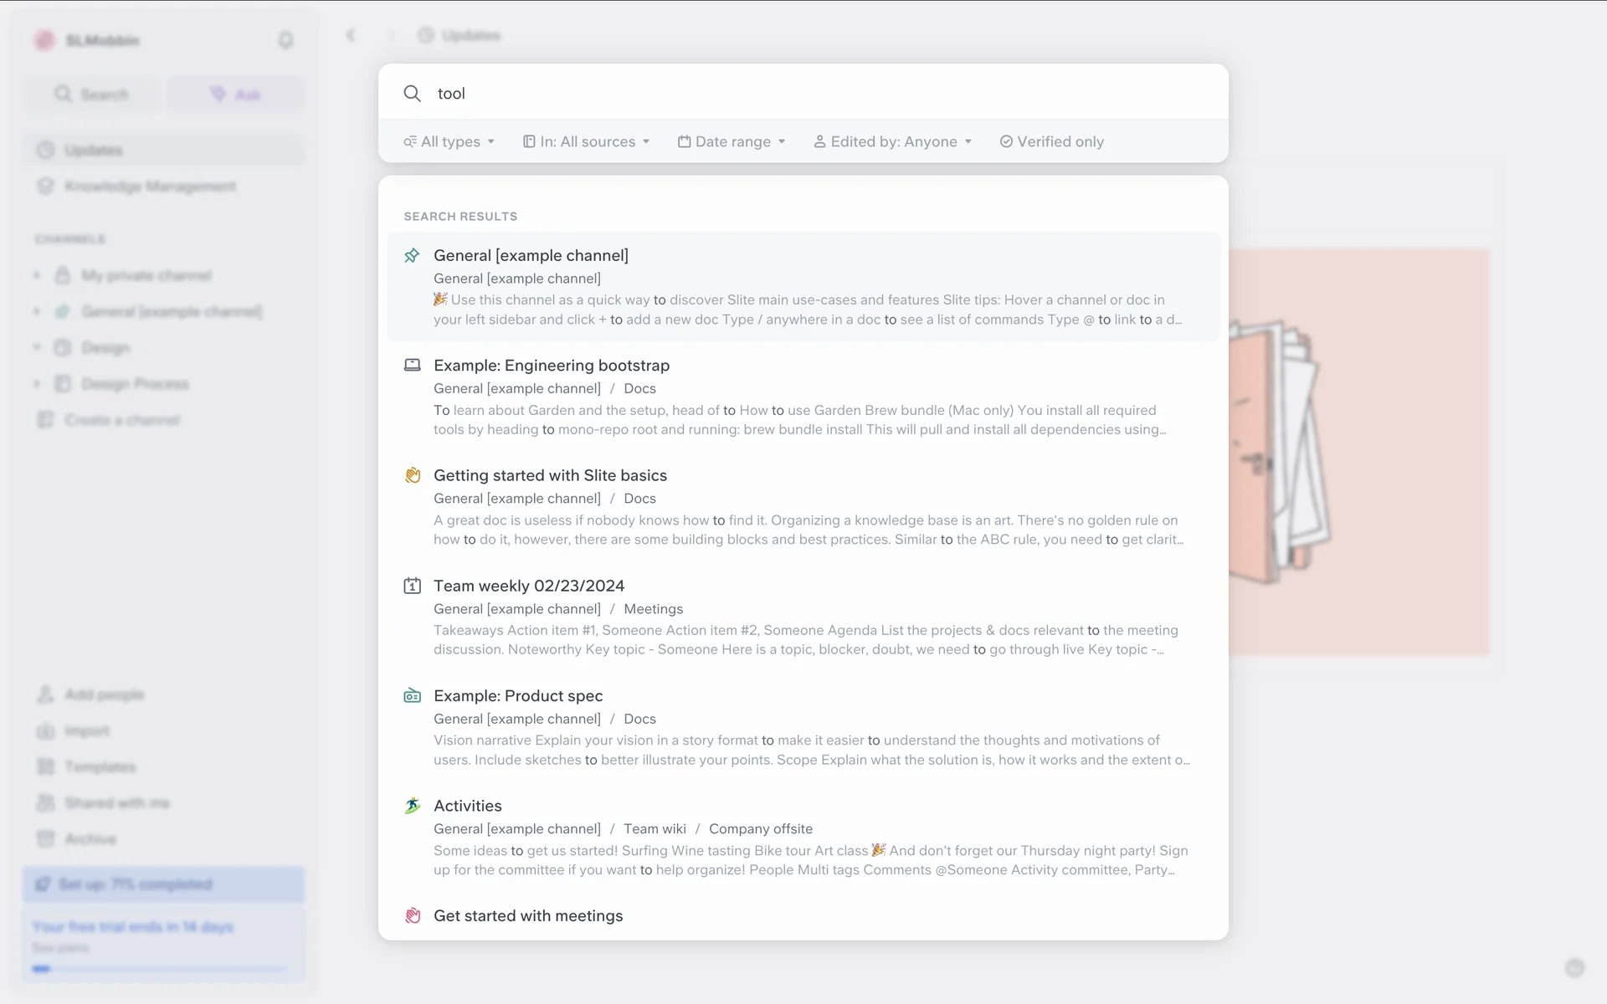Viewport: 1607px width, 1004px height.
Task: Click the Product spec document icon
Action: click(x=412, y=695)
